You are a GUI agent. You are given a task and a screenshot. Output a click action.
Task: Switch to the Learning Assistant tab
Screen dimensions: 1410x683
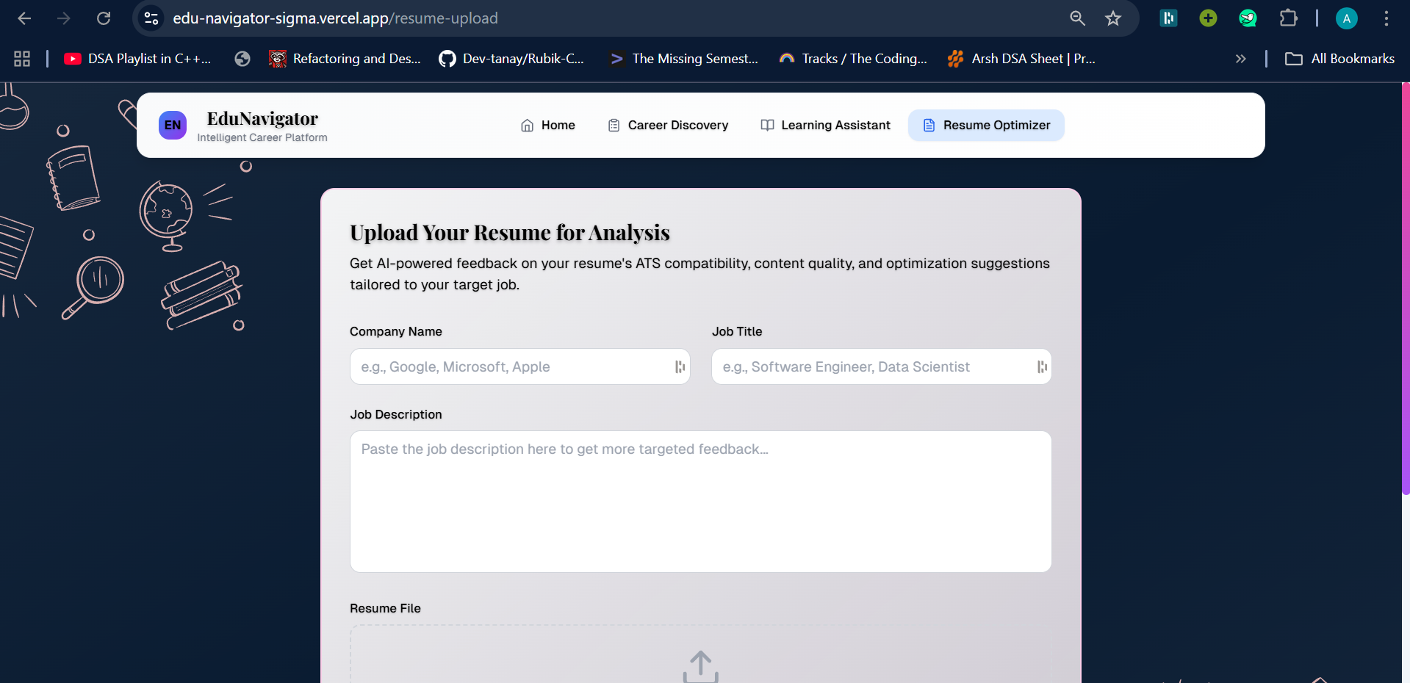coord(825,126)
